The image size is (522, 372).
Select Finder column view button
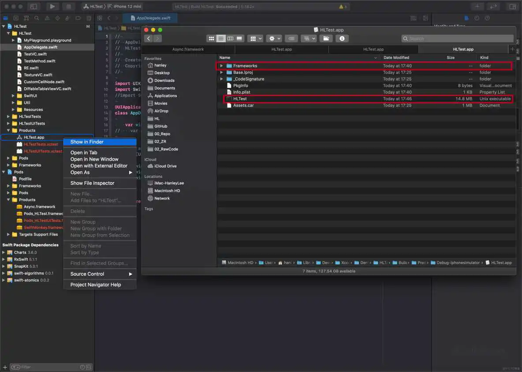tap(230, 39)
